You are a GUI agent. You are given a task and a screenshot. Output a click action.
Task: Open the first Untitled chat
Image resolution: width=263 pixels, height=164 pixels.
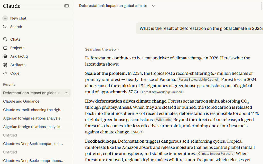point(10,135)
